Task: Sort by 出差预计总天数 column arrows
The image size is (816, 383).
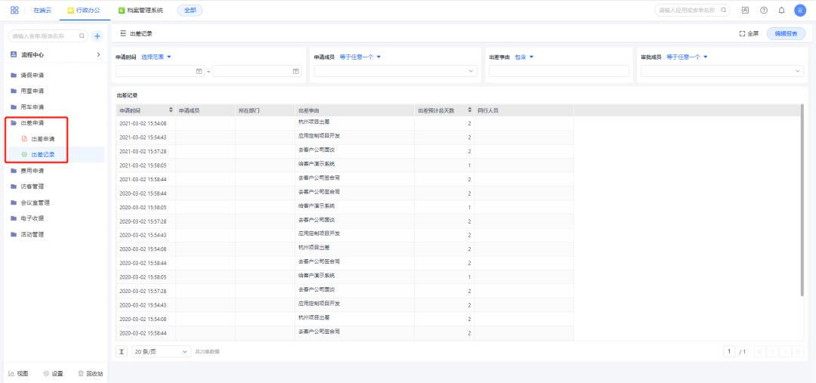Action: coord(469,110)
